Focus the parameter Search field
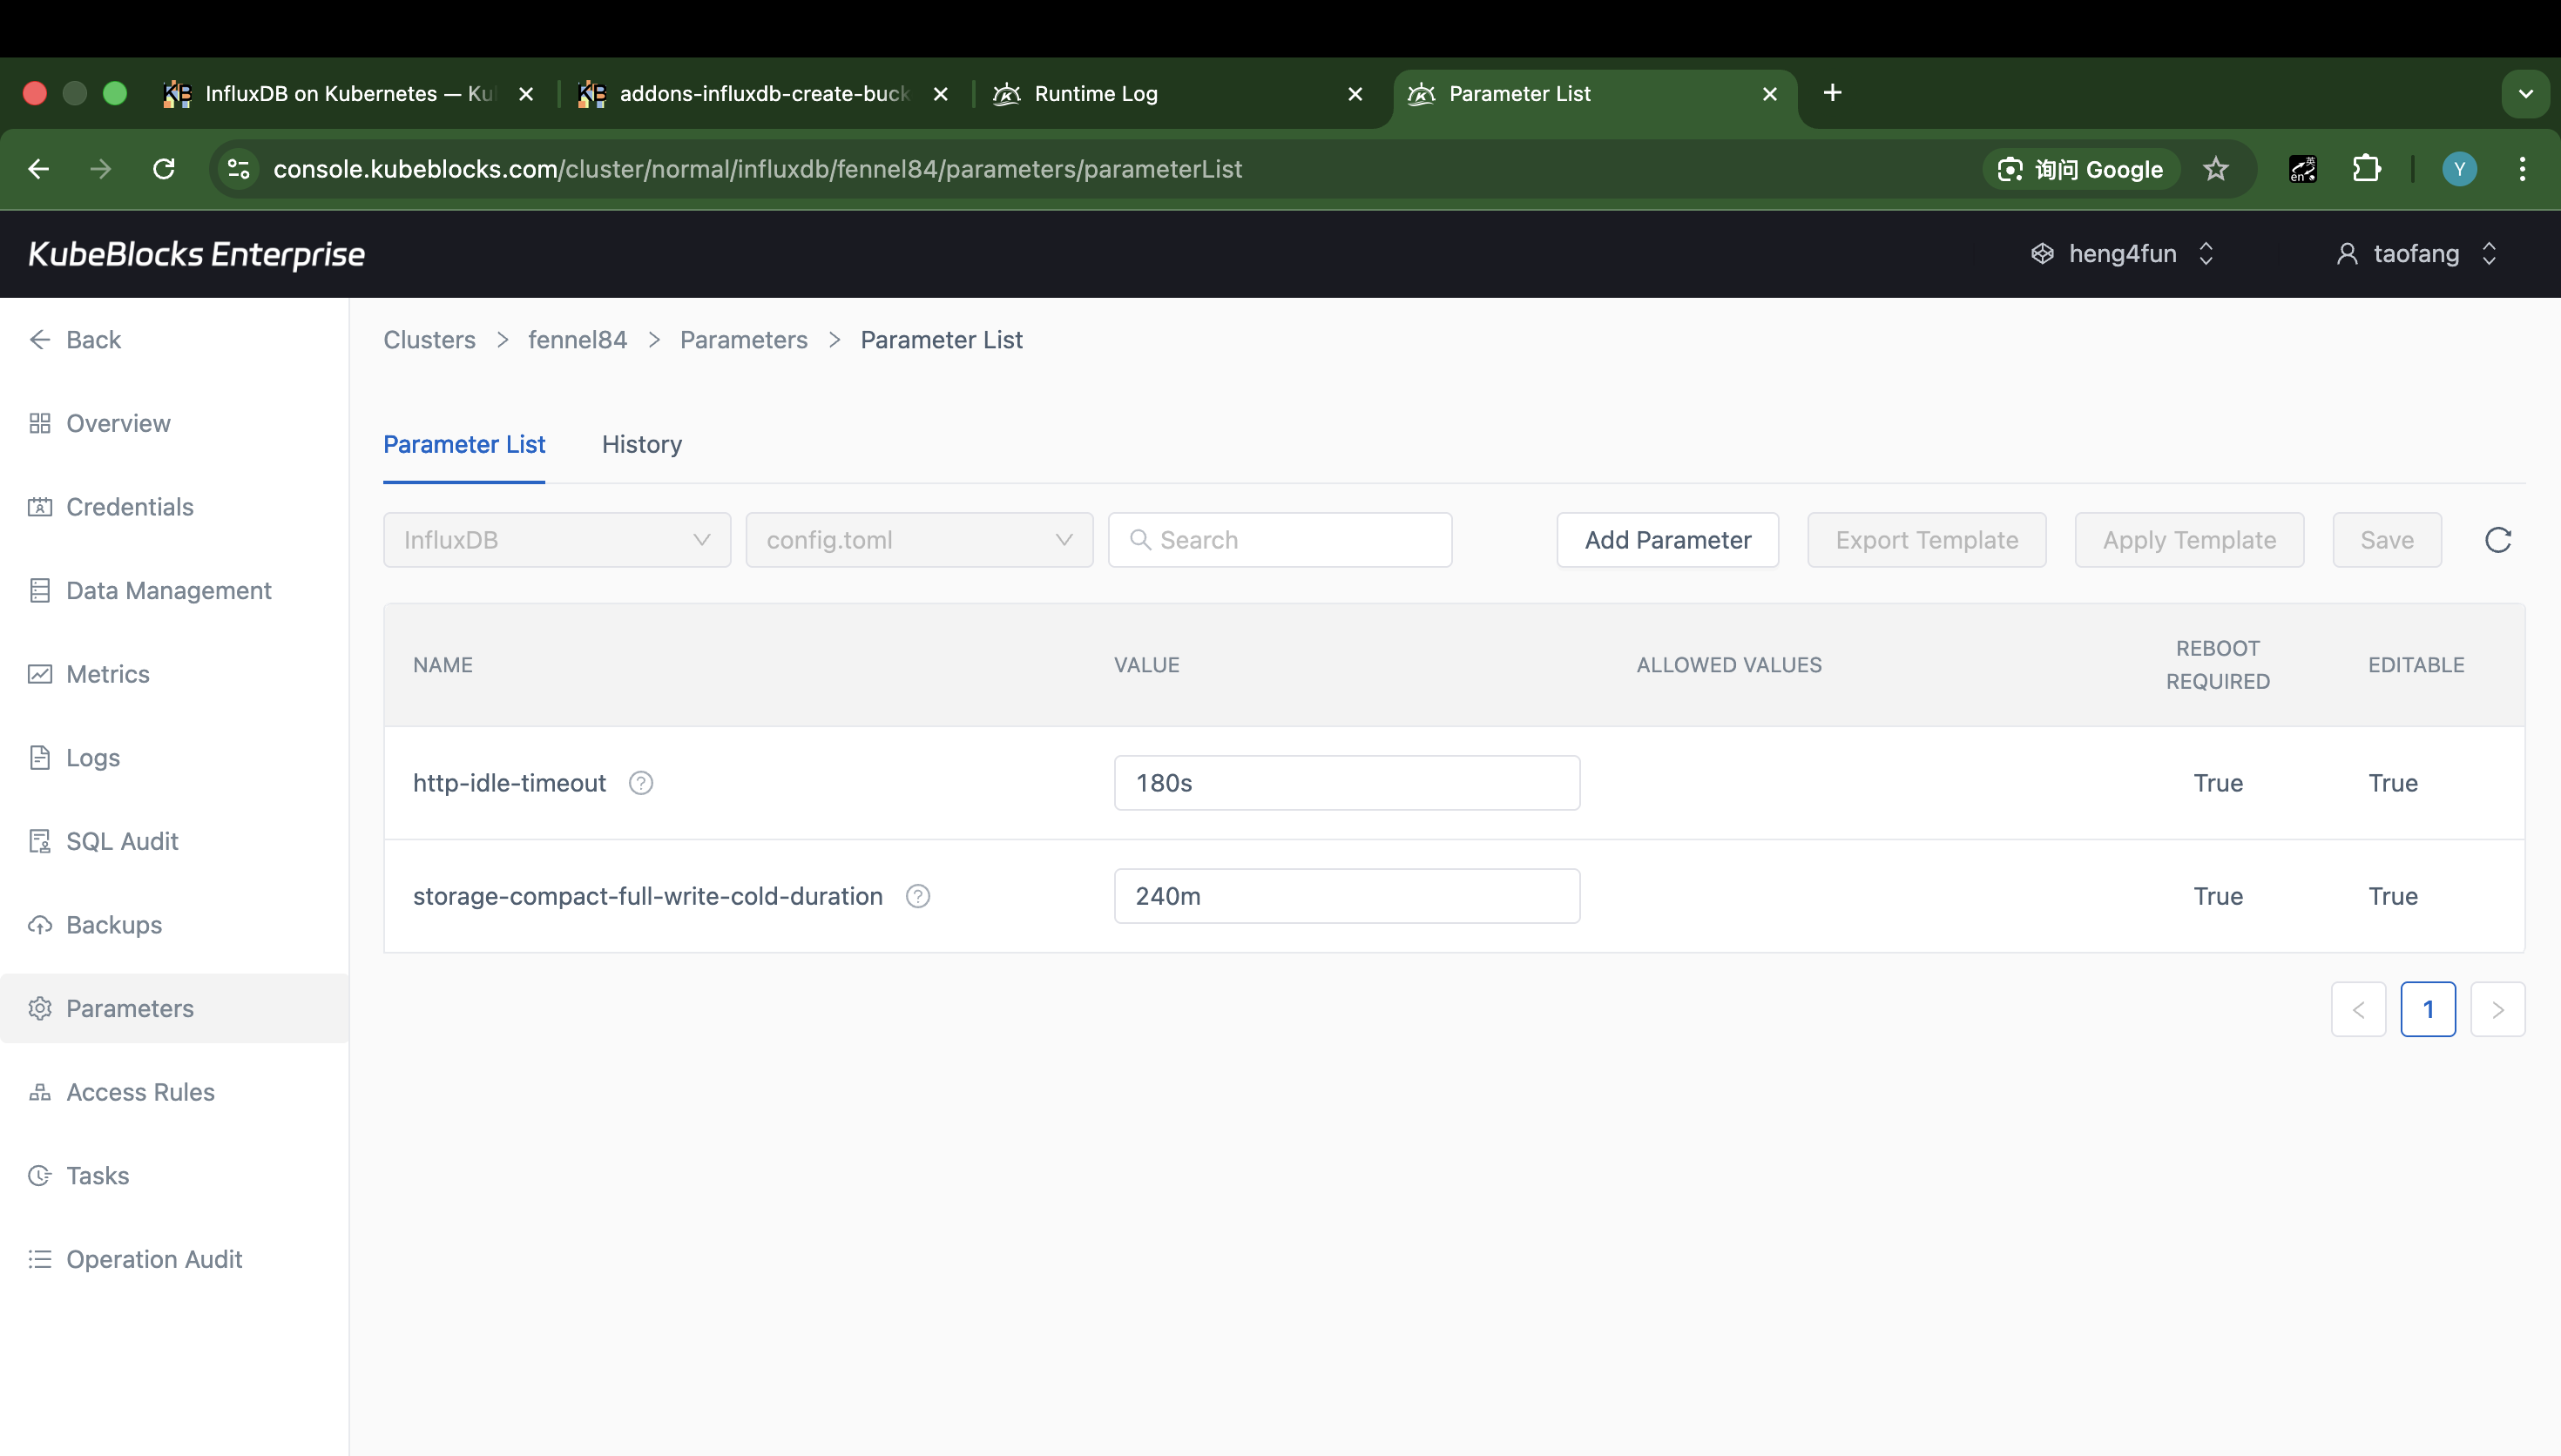The height and width of the screenshot is (1456, 2561). (1280, 540)
